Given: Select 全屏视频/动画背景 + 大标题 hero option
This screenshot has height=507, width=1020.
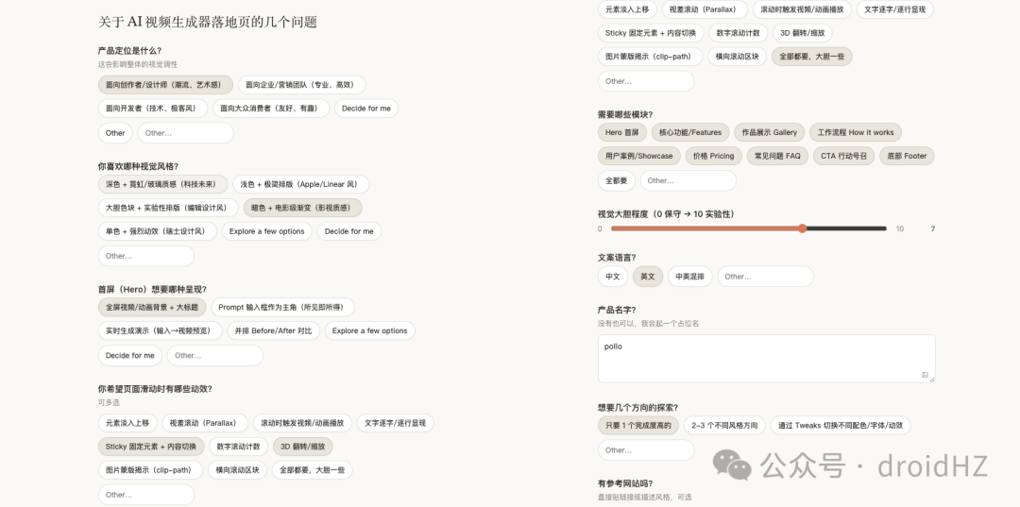Looking at the screenshot, I should click(x=152, y=308).
